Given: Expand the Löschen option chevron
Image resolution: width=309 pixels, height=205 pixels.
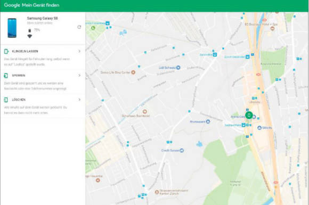Looking at the screenshot, I should (x=79, y=100).
